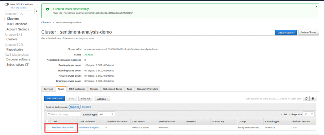Image resolution: width=325 pixels, height=135 pixels.
Task: Open the help question mark icon
Action: coord(313,99)
